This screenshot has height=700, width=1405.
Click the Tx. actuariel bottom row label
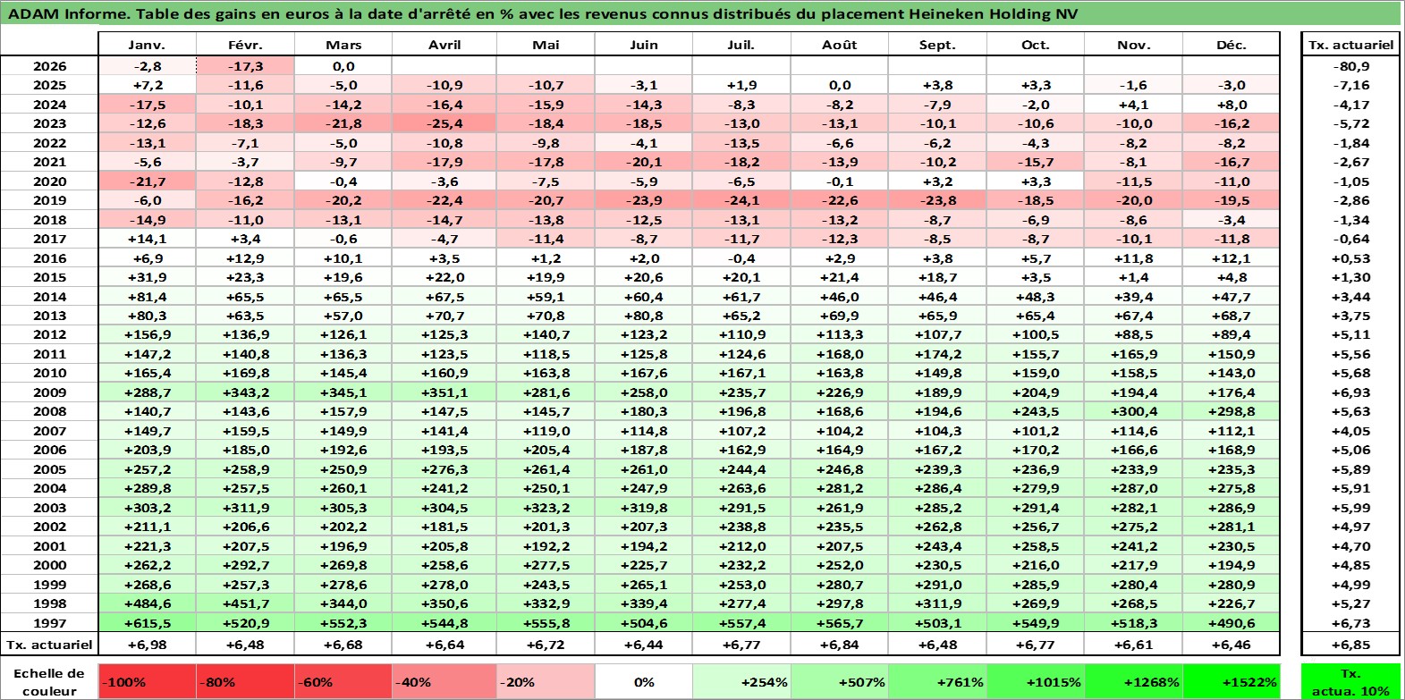(49, 645)
